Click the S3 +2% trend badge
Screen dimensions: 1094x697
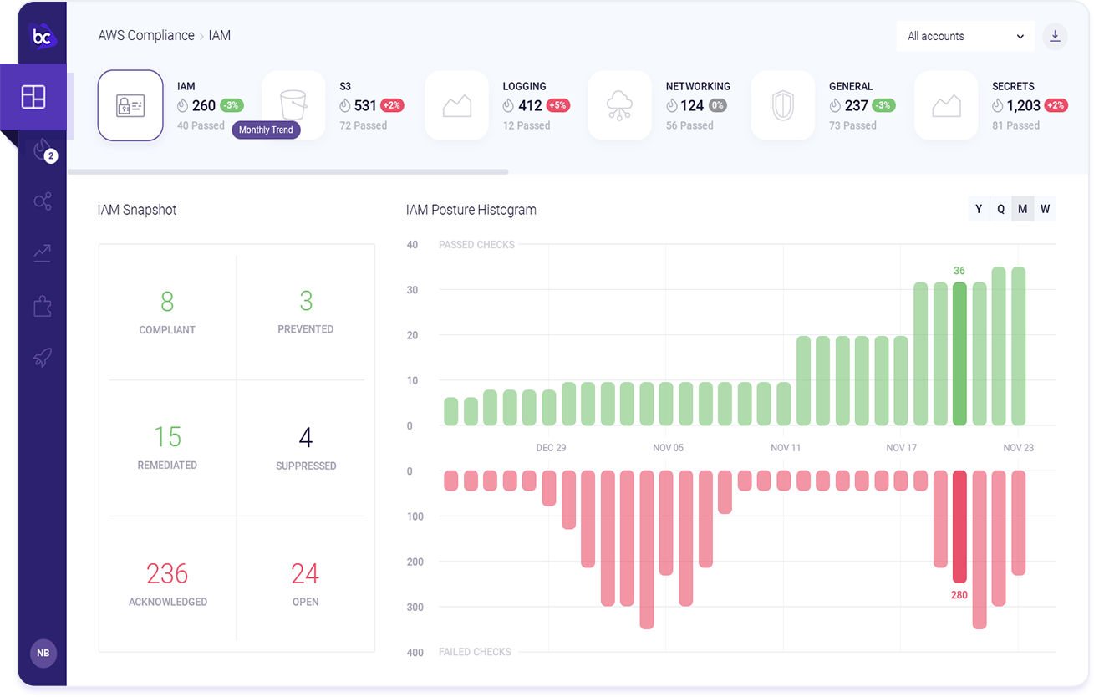coord(392,105)
